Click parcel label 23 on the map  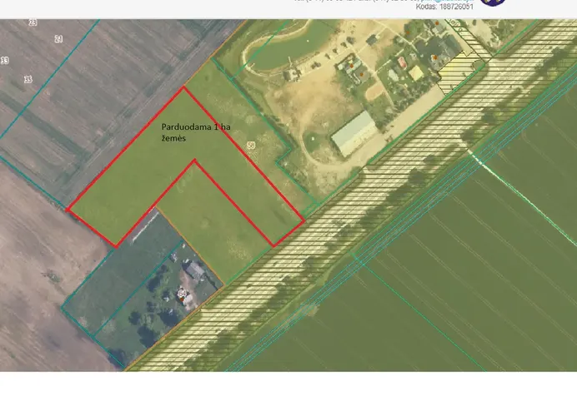[x=33, y=22]
